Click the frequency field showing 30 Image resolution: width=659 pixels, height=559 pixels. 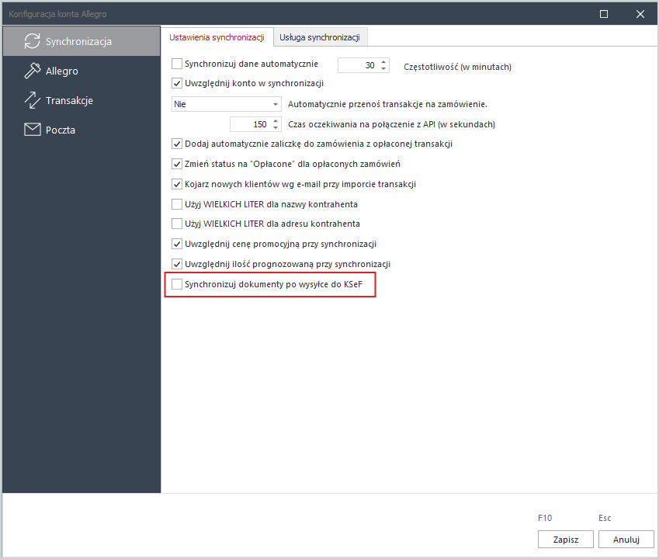tap(358, 66)
